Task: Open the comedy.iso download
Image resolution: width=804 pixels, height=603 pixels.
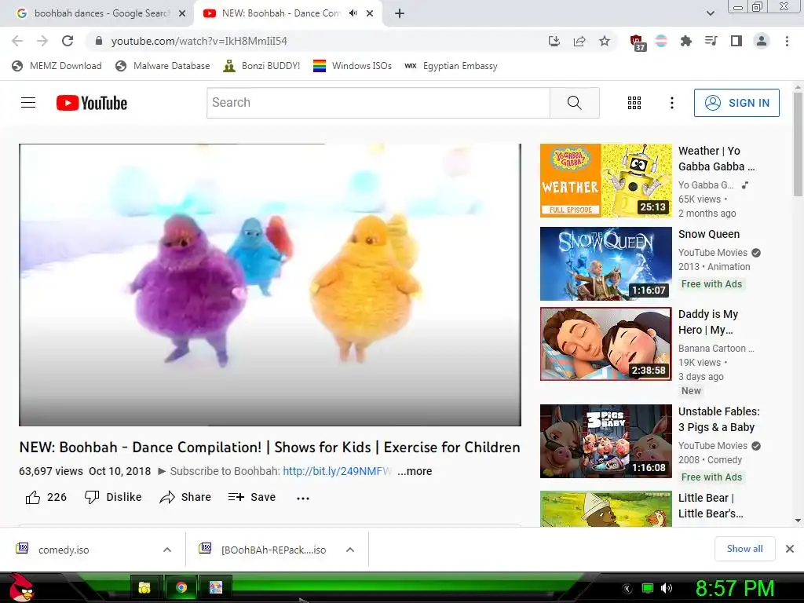Action: tap(64, 550)
